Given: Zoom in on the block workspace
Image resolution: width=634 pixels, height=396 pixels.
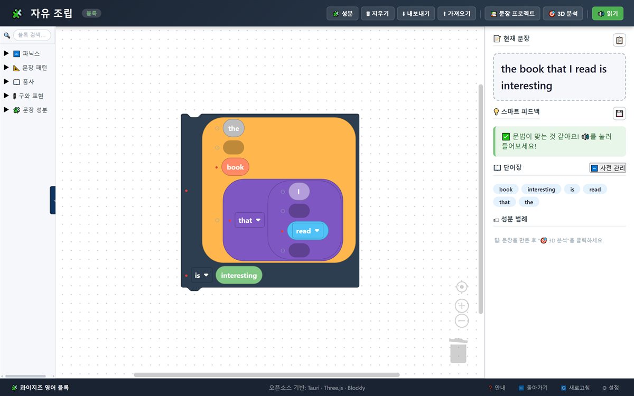Looking at the screenshot, I should [x=462, y=306].
